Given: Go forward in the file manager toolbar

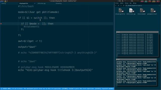Looking at the screenshot, I should 118,5.
